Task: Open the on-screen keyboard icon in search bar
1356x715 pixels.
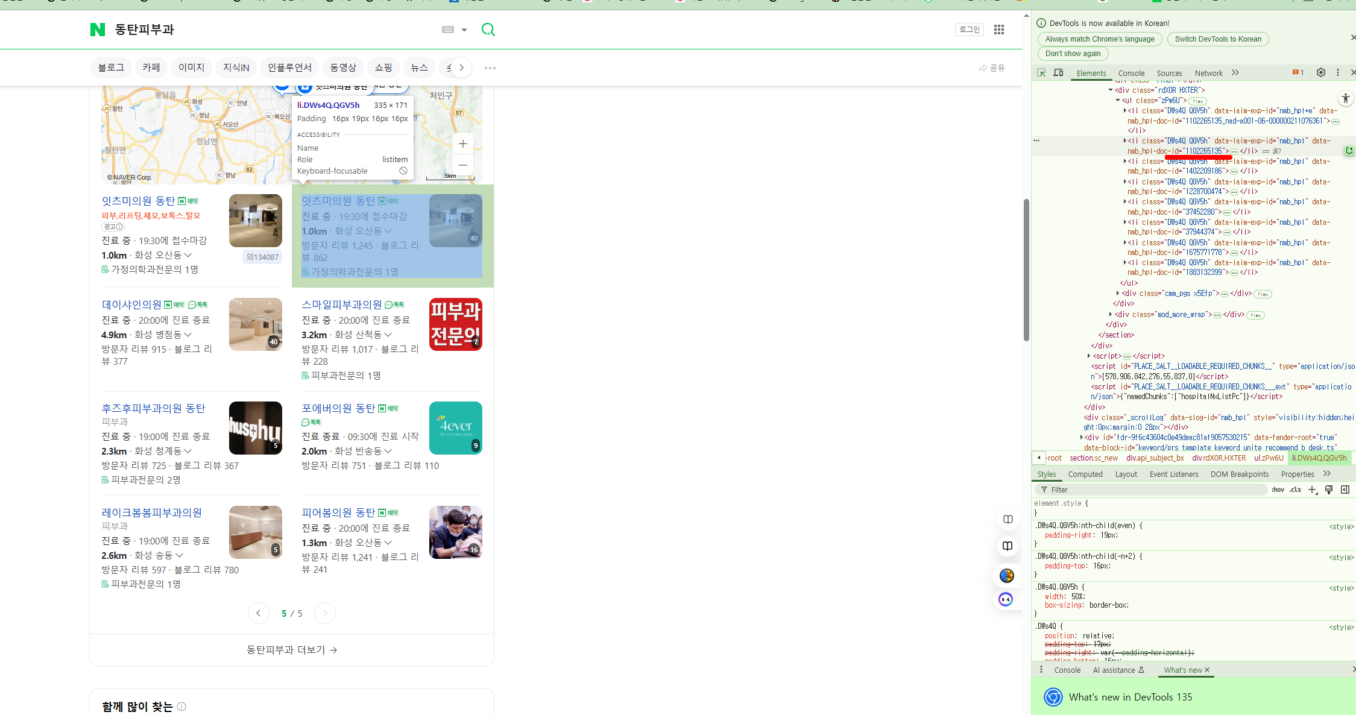Action: tap(448, 30)
